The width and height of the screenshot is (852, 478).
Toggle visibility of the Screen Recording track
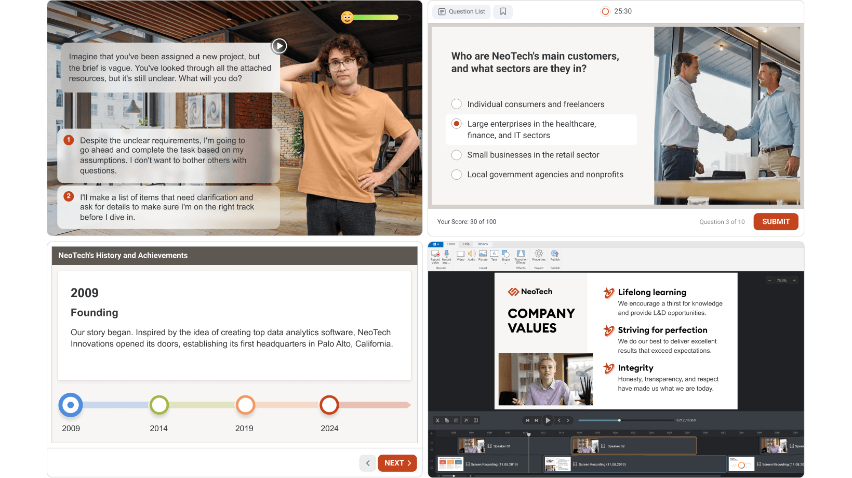[431, 461]
